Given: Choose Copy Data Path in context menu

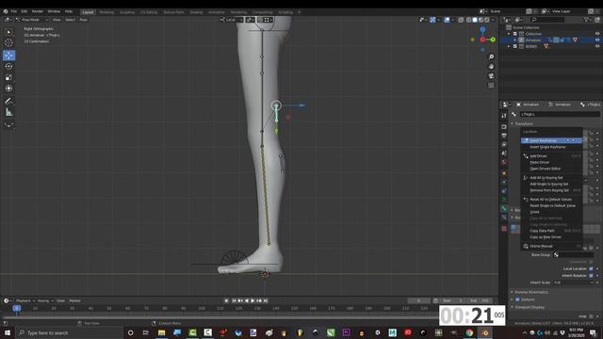Looking at the screenshot, I should pos(551,231).
